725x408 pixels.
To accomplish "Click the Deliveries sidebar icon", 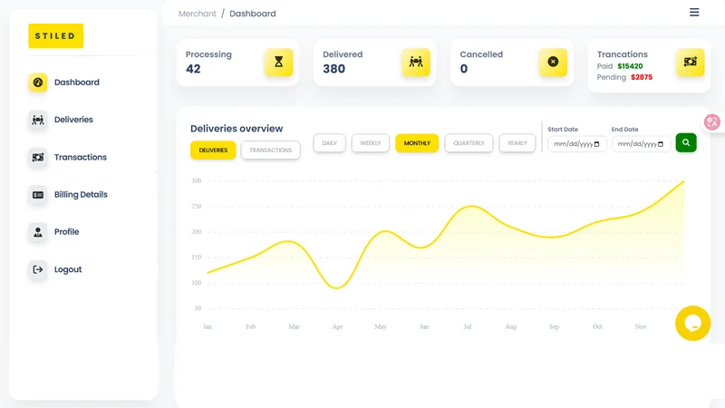I will 38,120.
